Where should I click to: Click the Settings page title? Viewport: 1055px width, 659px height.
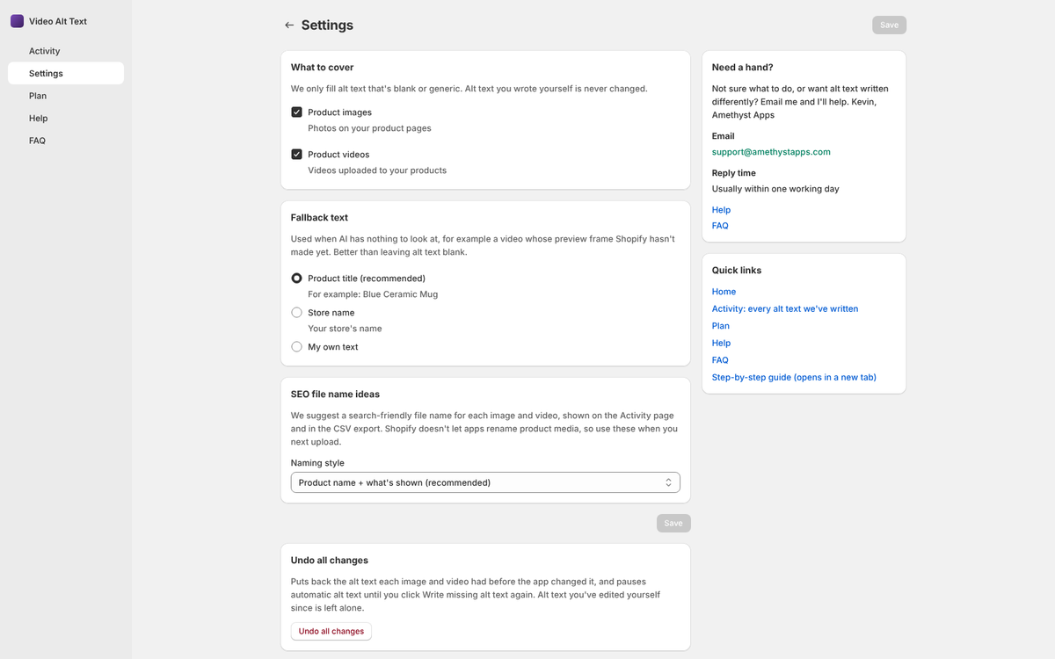[x=327, y=25]
